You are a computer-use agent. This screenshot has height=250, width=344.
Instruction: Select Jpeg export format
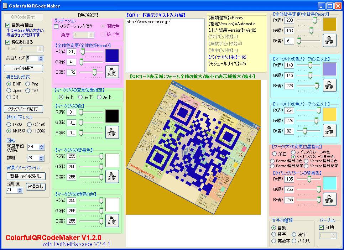point(9,90)
